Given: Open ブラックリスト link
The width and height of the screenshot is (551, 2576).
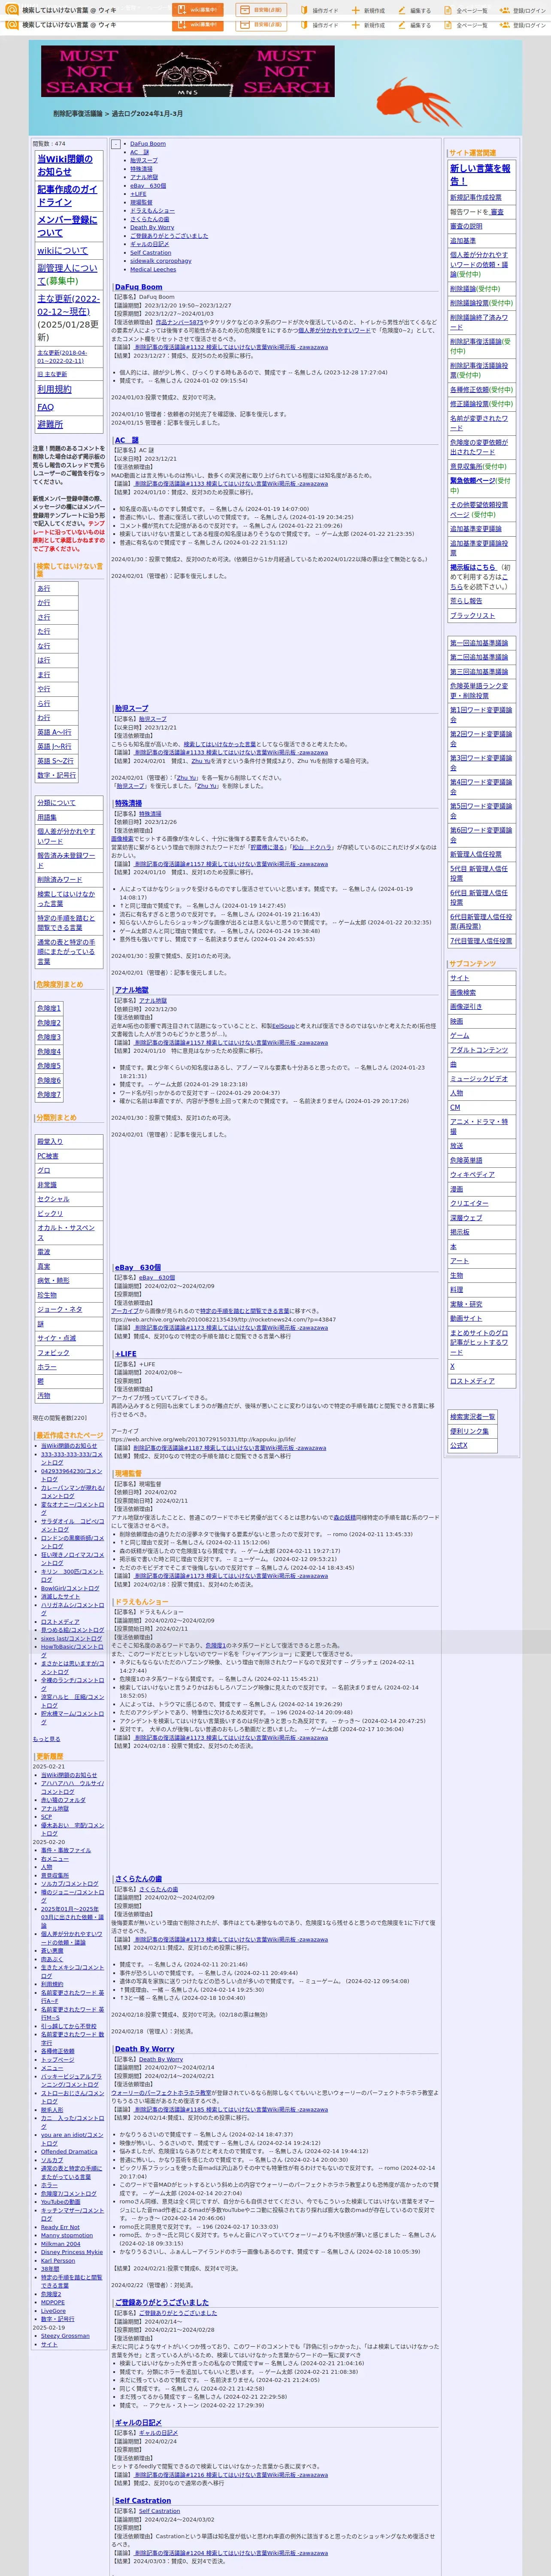Looking at the screenshot, I should [472, 616].
